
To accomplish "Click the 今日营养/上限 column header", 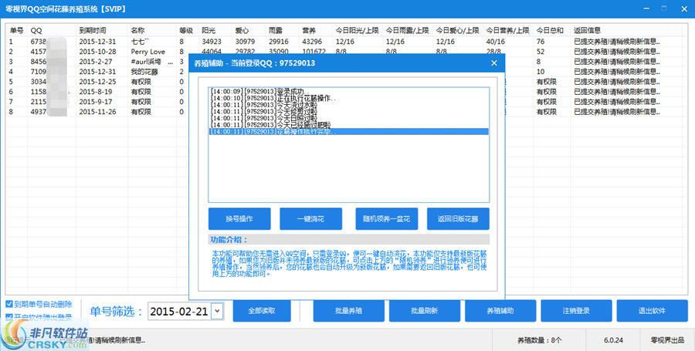I will [508, 31].
